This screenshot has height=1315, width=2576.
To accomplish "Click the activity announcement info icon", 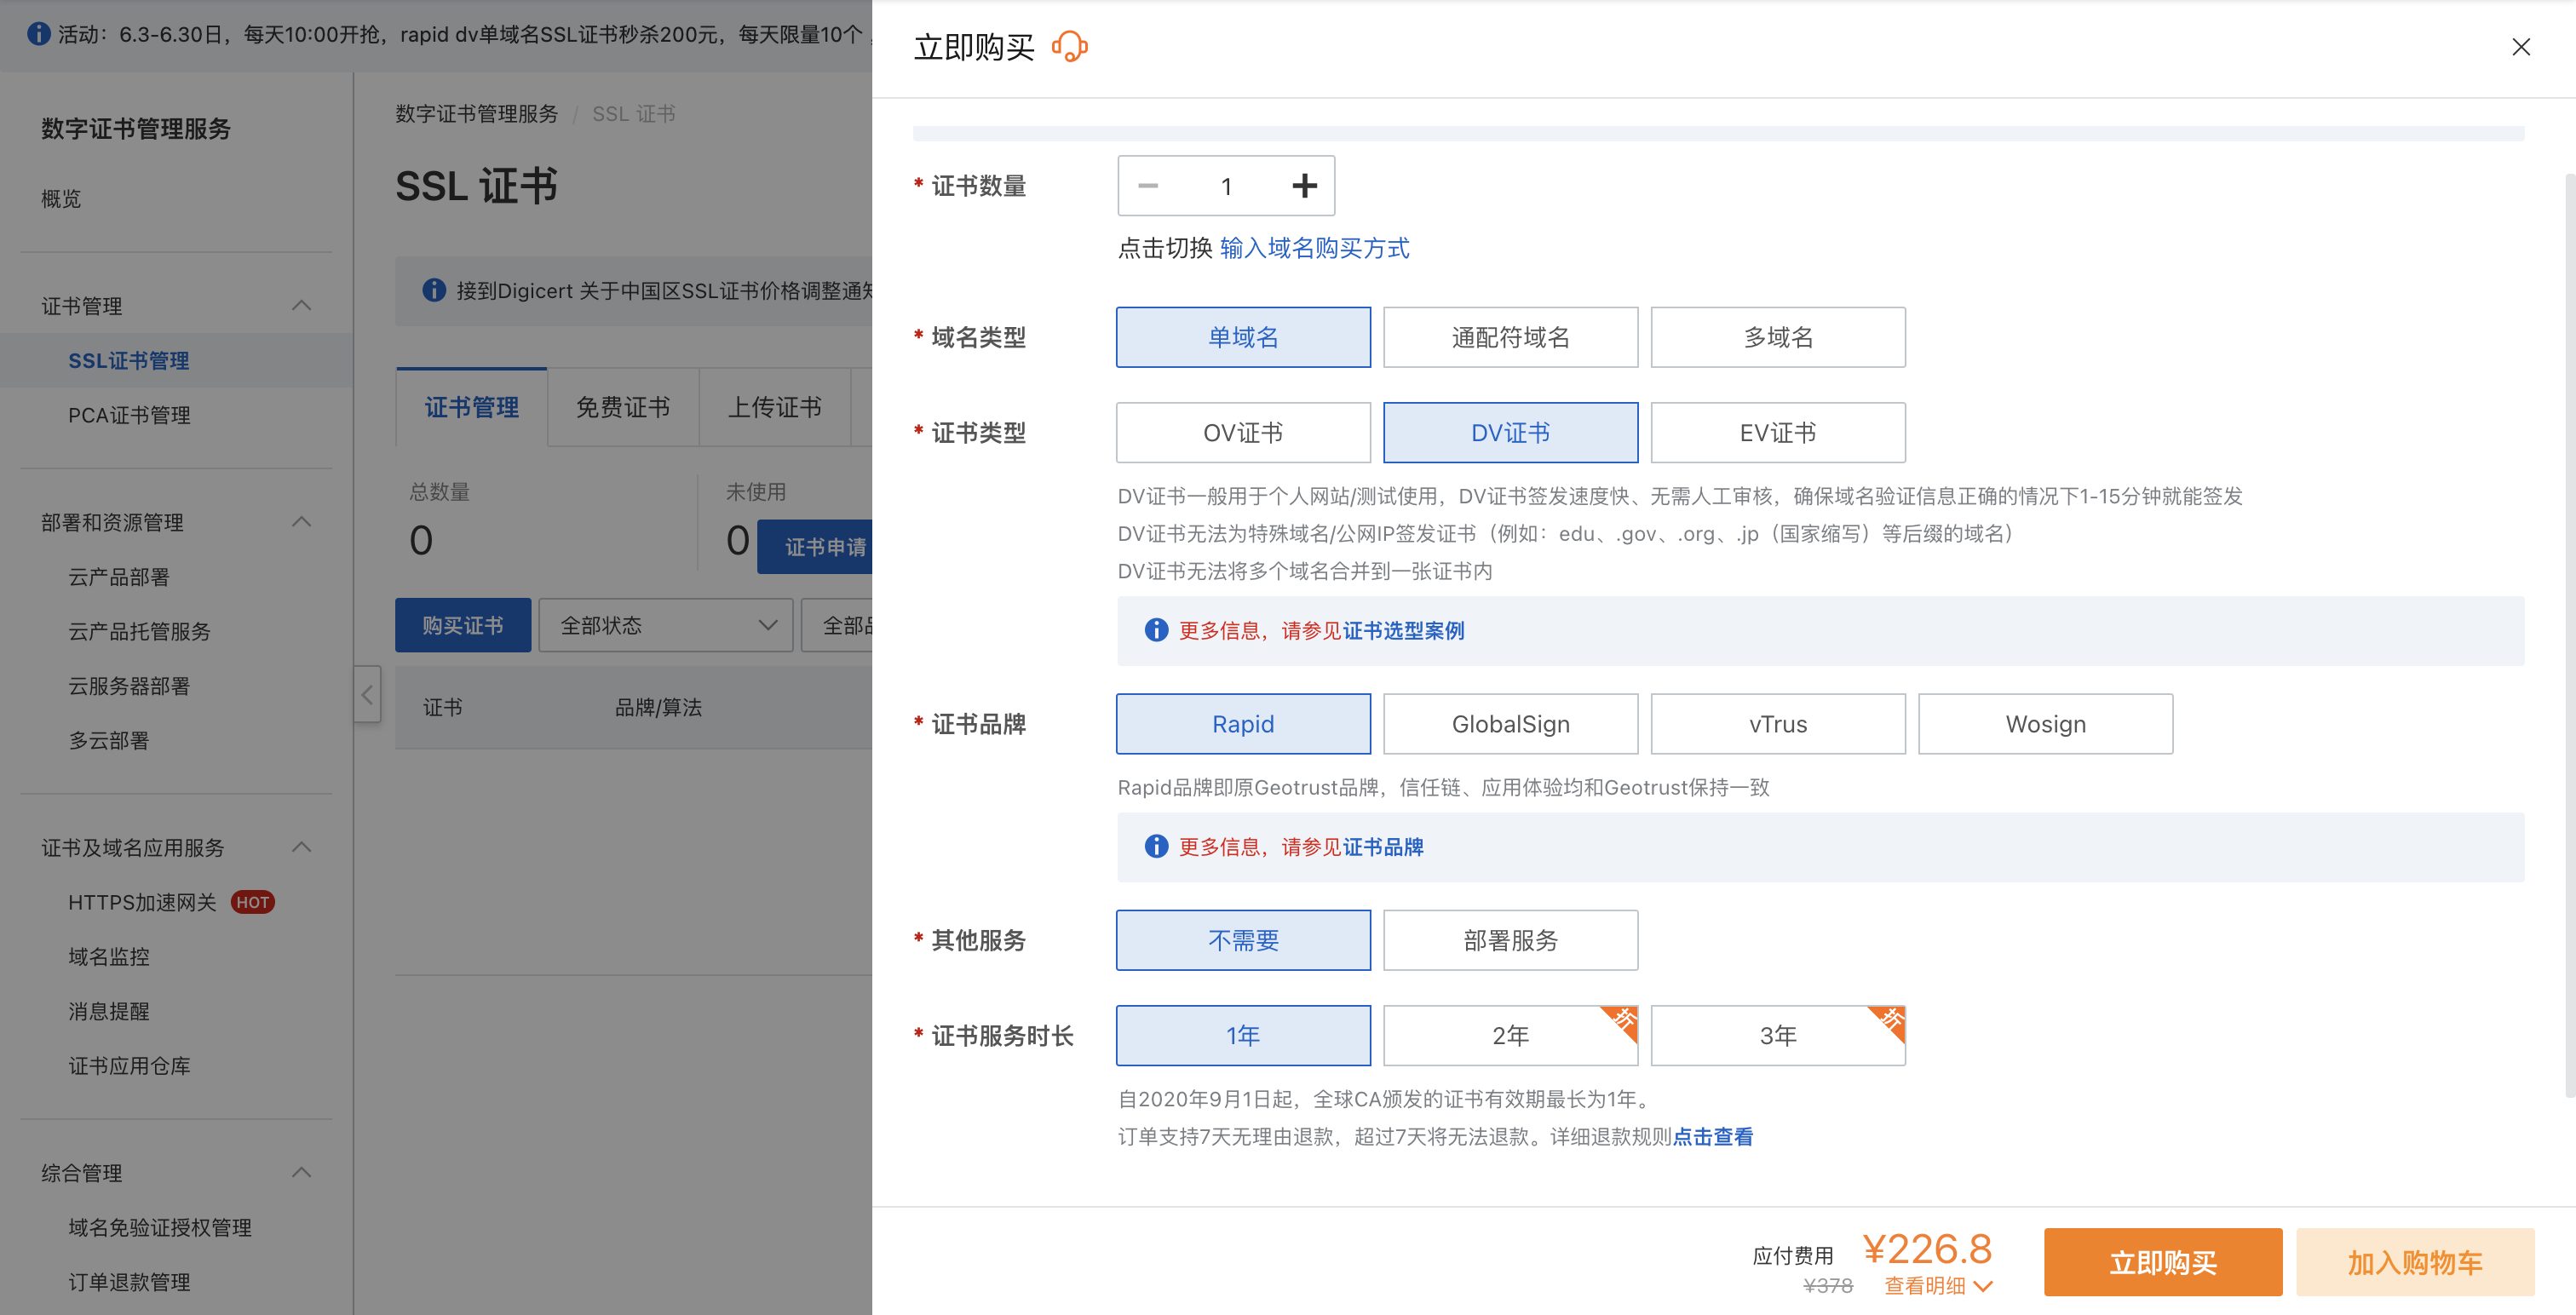I will [38, 34].
